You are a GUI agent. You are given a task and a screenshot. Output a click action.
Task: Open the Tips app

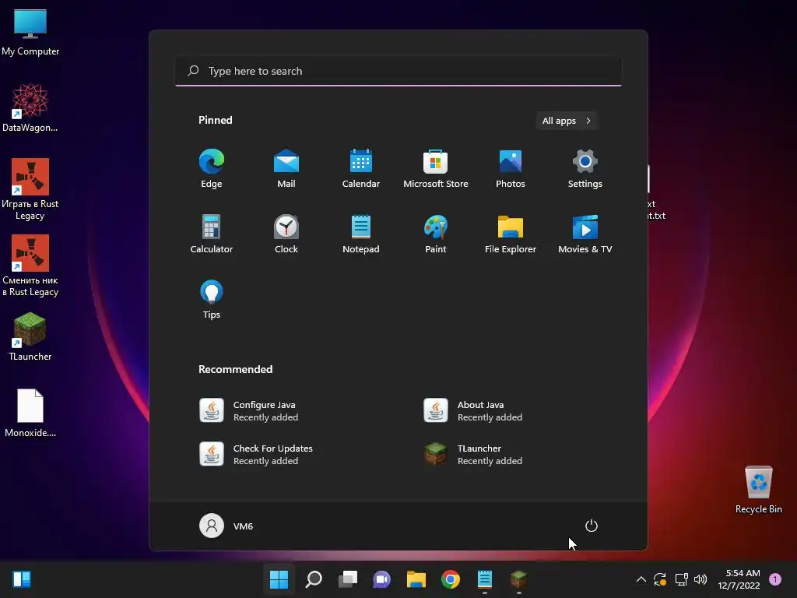(x=212, y=300)
